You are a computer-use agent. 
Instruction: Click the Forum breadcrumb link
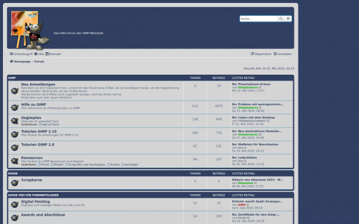click(39, 62)
